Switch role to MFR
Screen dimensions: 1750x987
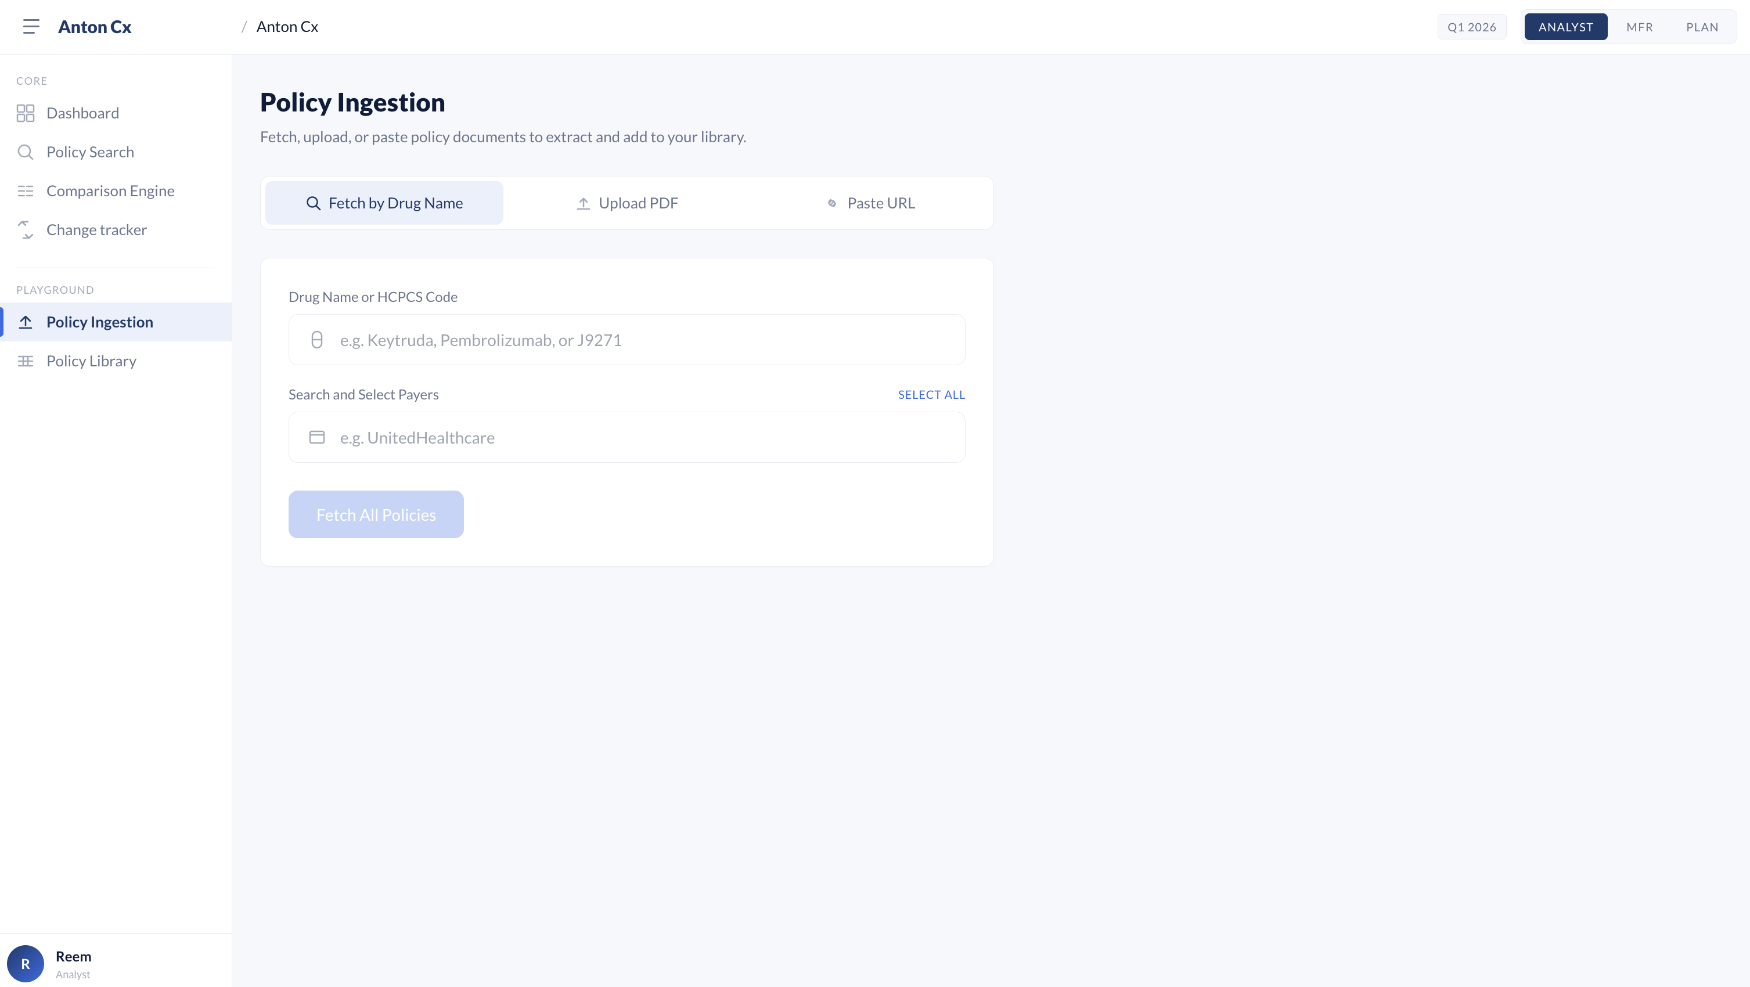click(x=1639, y=27)
